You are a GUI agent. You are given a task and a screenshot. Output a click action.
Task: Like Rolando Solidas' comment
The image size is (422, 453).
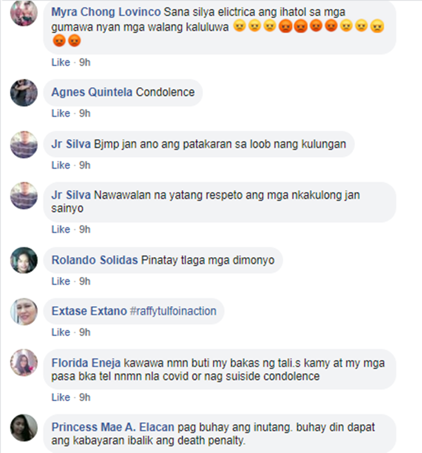[x=61, y=281]
